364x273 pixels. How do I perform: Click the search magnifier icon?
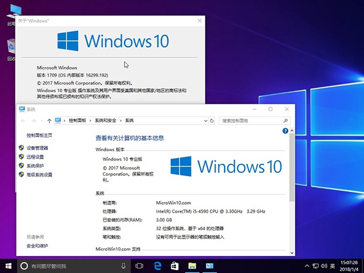pyautogui.click(x=286, y=121)
